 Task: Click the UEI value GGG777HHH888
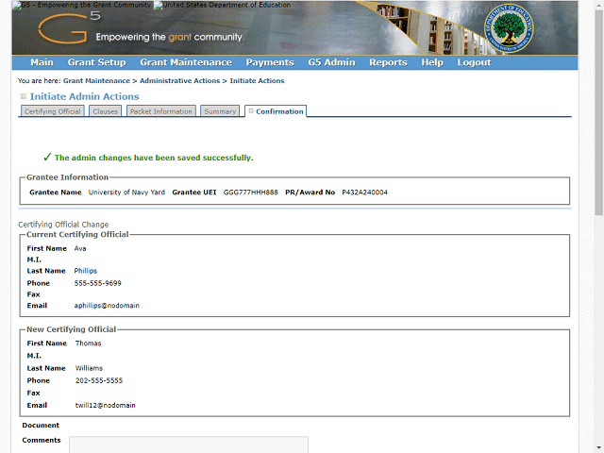[251, 193]
